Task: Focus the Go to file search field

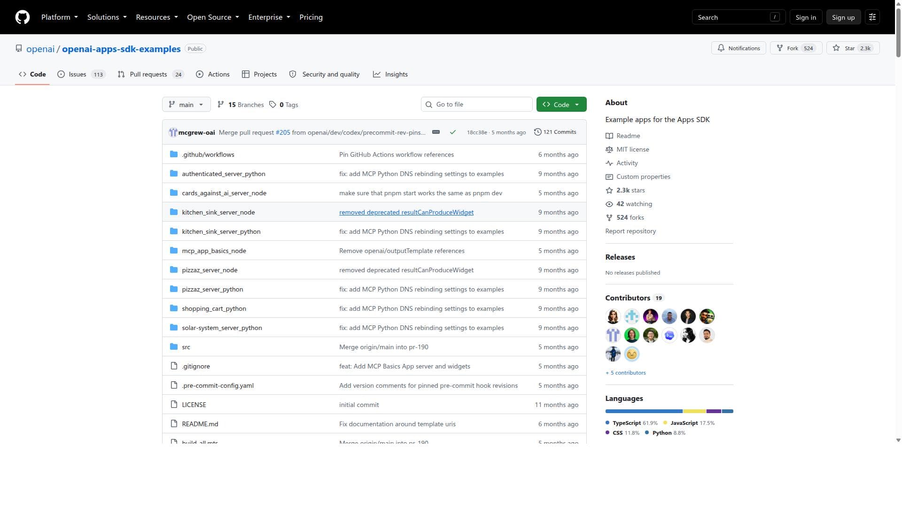Action: (477, 105)
